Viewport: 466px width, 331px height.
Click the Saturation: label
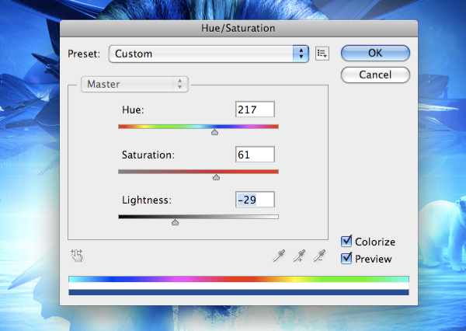(148, 155)
